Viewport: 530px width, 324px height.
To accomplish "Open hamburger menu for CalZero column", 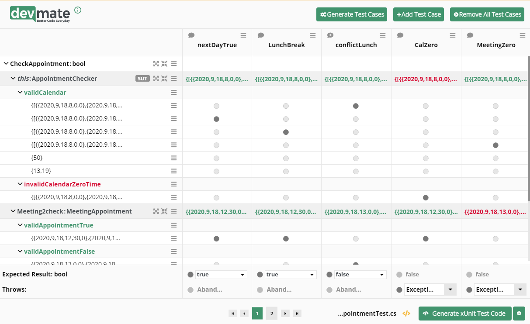I will coord(453,35).
